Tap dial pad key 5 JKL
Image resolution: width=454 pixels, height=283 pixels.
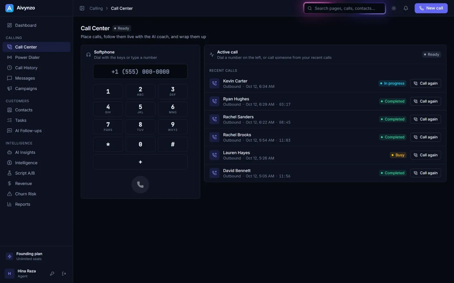[140, 109]
